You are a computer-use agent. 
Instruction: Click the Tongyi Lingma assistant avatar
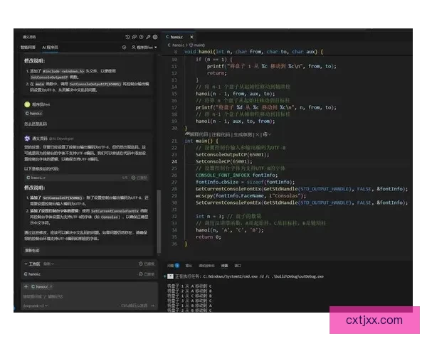coord(27,141)
